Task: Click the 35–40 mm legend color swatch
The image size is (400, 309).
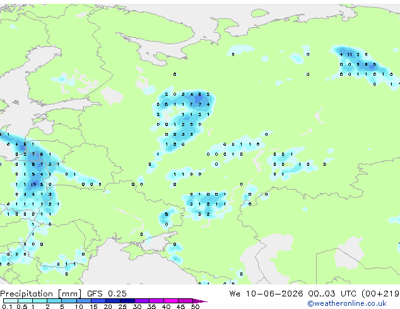Action: click(x=156, y=301)
